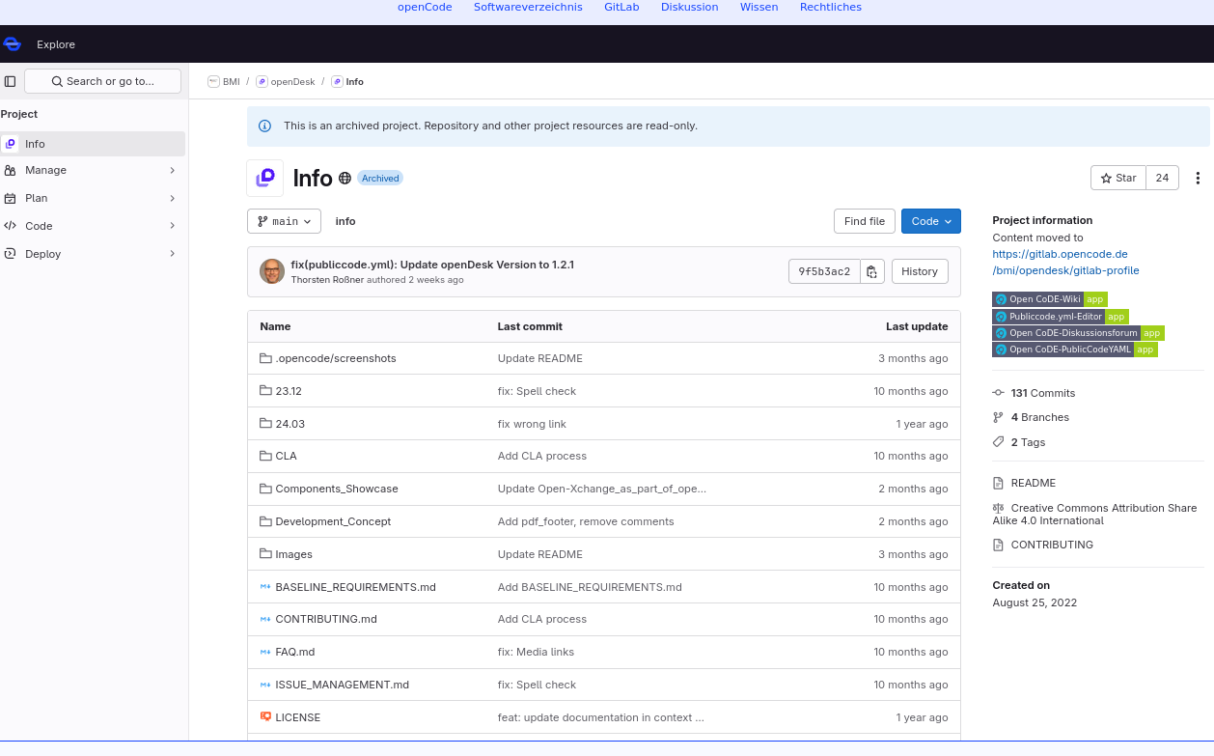
Task: Open the openCode top menu link
Action: coord(425,7)
